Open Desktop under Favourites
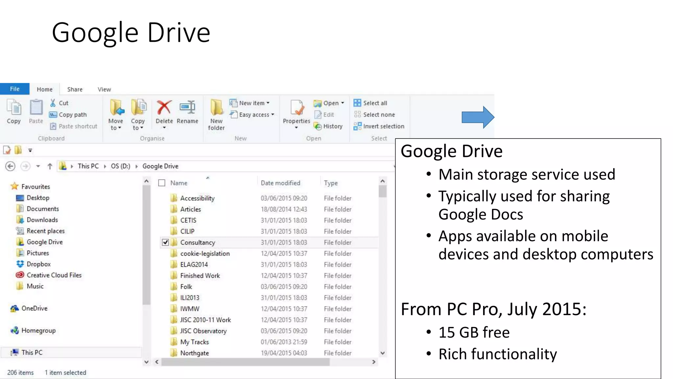This screenshot has width=673, height=379. point(33,197)
